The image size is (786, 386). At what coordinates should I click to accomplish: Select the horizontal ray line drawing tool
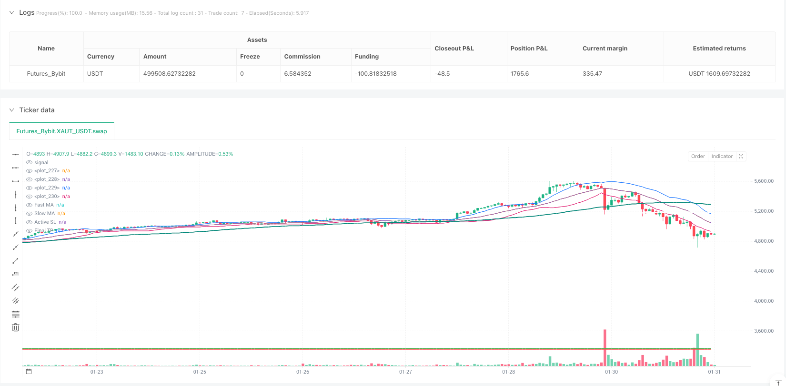[15, 168]
